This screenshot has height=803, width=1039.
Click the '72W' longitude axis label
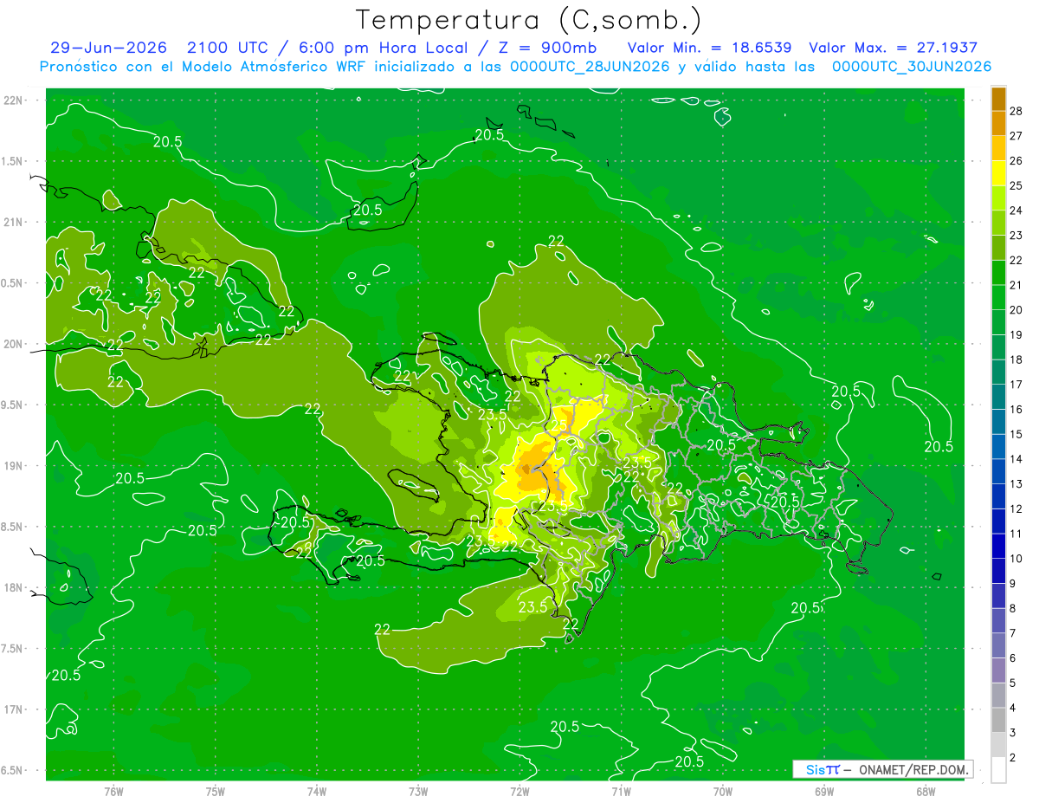click(519, 792)
